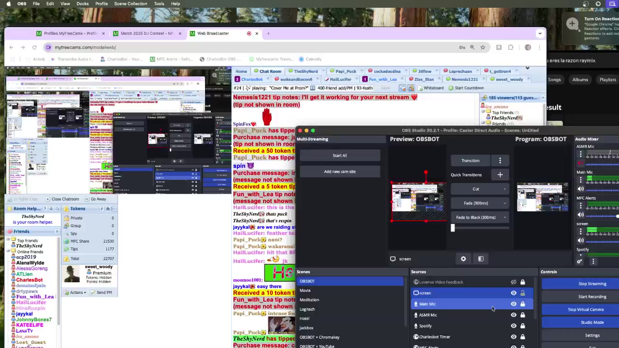Switch to the Chat Room tab
619x348 pixels.
(x=268, y=71)
